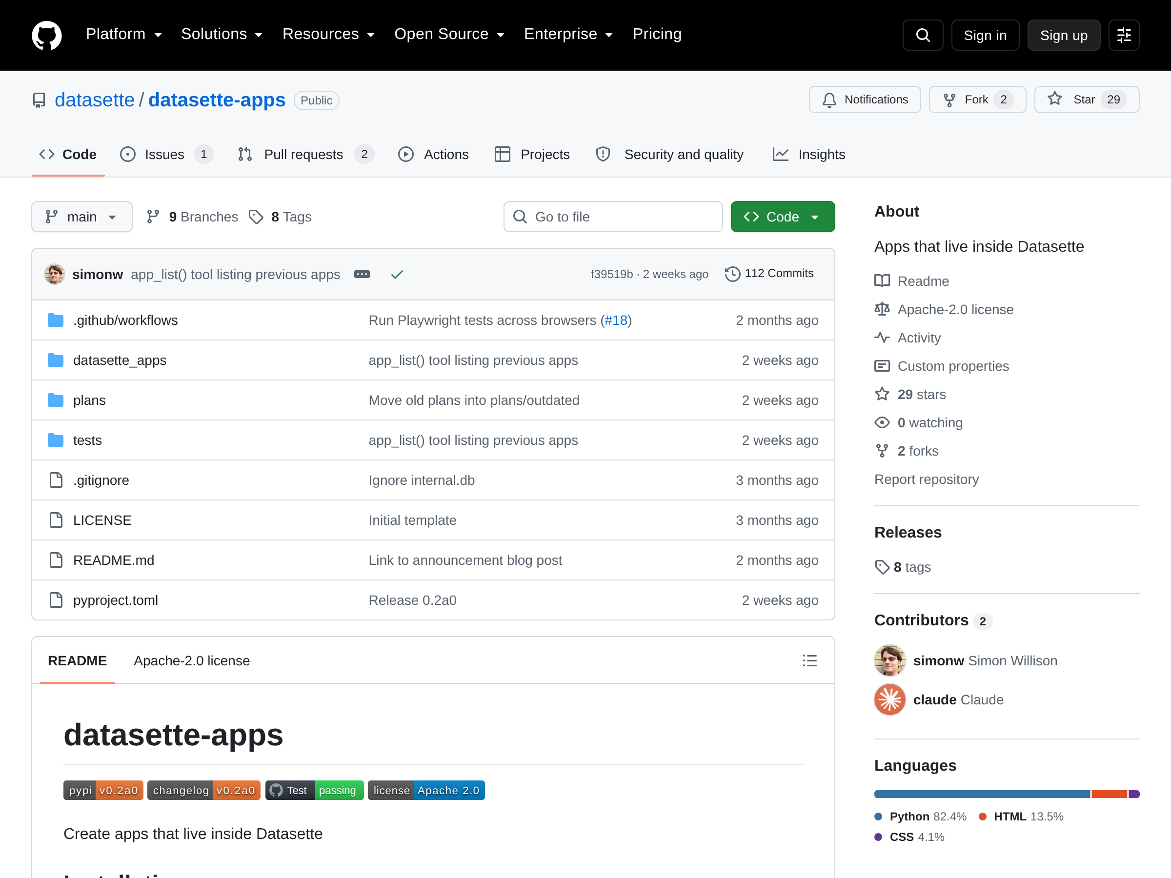Open Custom properties in About
The height and width of the screenshot is (878, 1171).
tap(942, 366)
